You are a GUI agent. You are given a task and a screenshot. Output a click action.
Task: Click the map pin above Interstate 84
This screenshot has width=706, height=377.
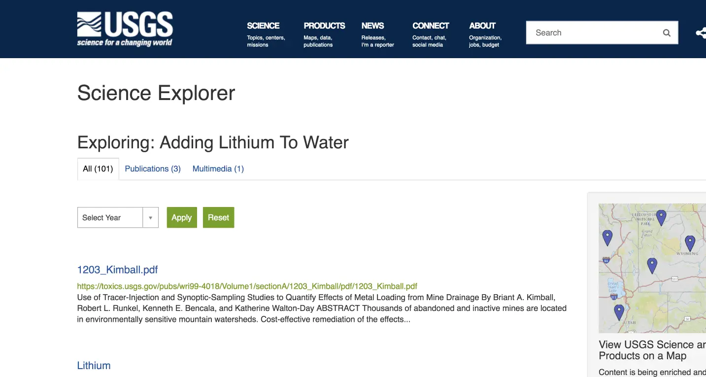pos(607,237)
